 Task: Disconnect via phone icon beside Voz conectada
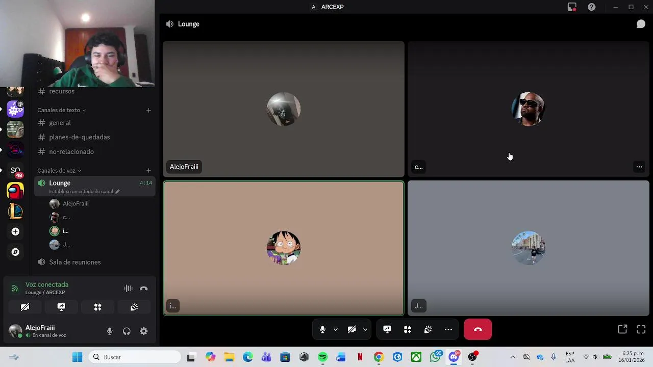(144, 289)
